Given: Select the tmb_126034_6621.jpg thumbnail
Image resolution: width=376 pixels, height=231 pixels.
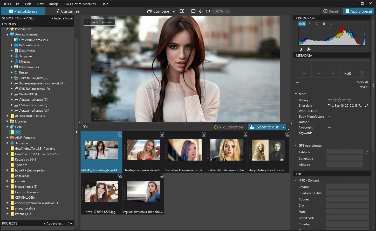Looking at the screenshot, I should coord(101,192).
